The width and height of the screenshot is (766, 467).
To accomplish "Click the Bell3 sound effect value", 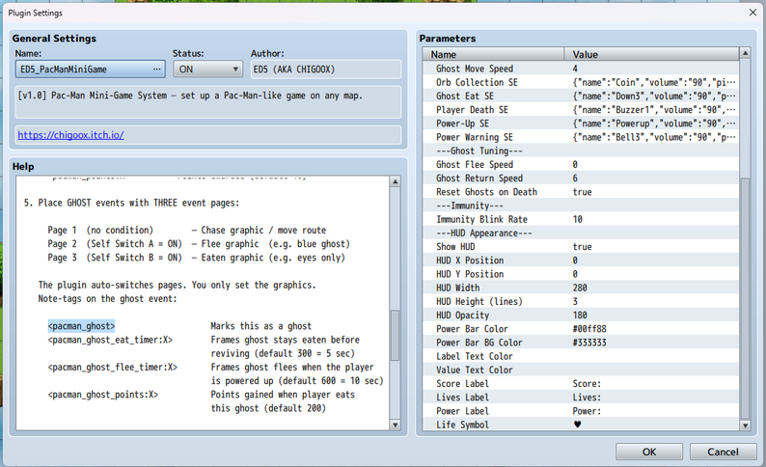I will (654, 137).
